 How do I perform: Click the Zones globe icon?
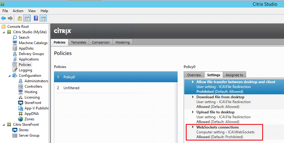point(21,119)
